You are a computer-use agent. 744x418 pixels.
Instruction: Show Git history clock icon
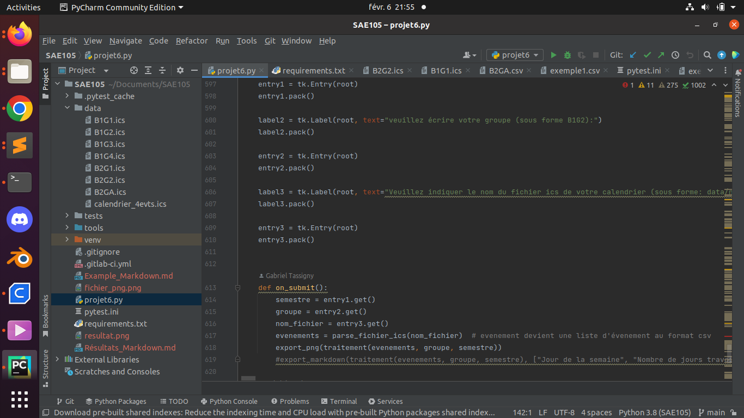[x=675, y=55]
